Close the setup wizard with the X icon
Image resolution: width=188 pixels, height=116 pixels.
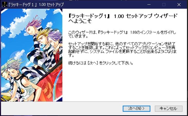click(179, 5)
